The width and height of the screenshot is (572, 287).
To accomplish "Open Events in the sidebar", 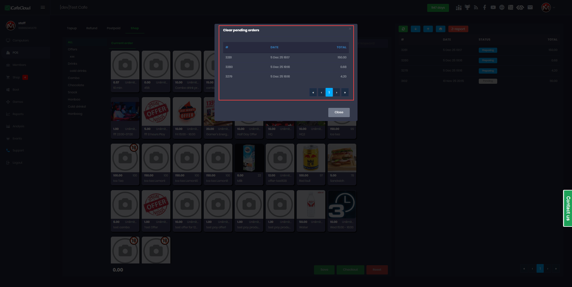I will [x=17, y=139].
